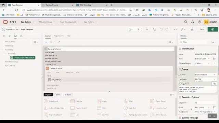Select the Interactive Grid region icon
219x123 pixels.
pos(152,108)
